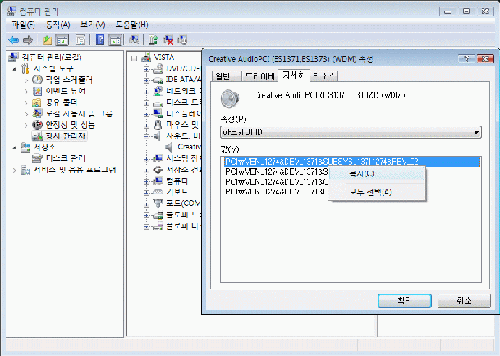500x356 pixels.
Task: Click the Properties sheet toolbar icon
Action: pyautogui.click(x=80, y=40)
